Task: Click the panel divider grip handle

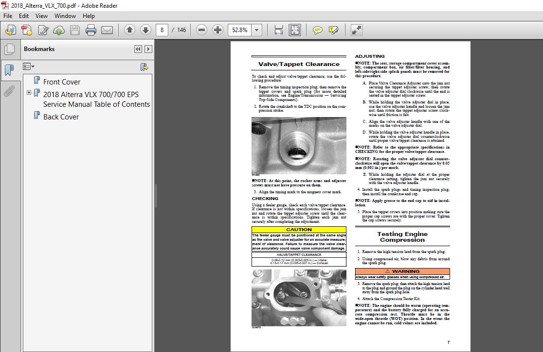Action: coord(156,196)
